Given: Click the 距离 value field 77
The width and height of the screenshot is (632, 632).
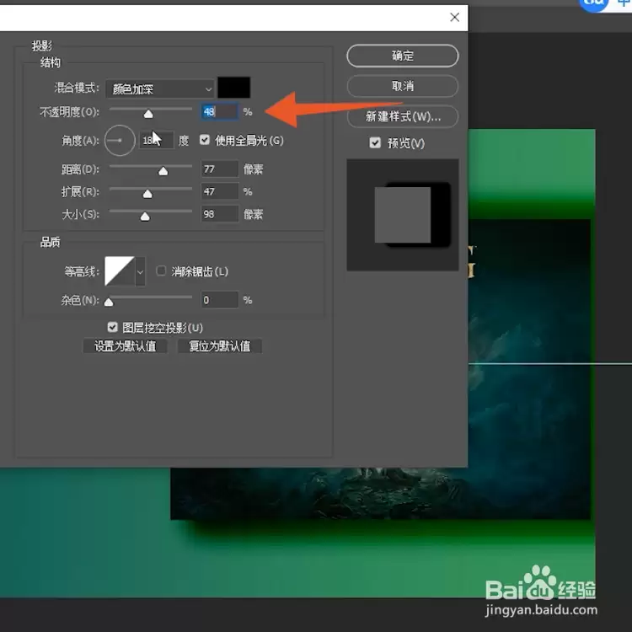Looking at the screenshot, I should [x=220, y=169].
